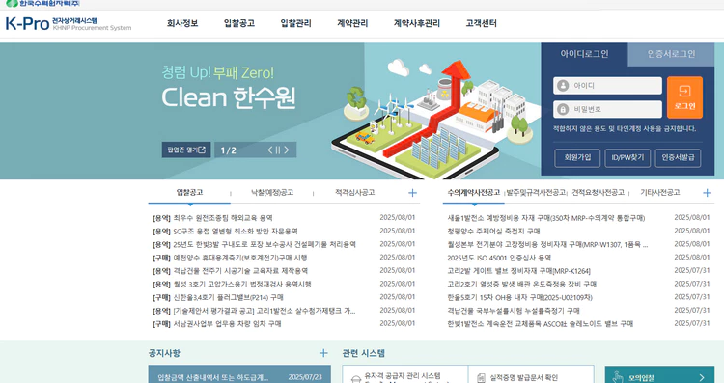
Task: Click the 인증서발급 button
Action: (x=678, y=158)
